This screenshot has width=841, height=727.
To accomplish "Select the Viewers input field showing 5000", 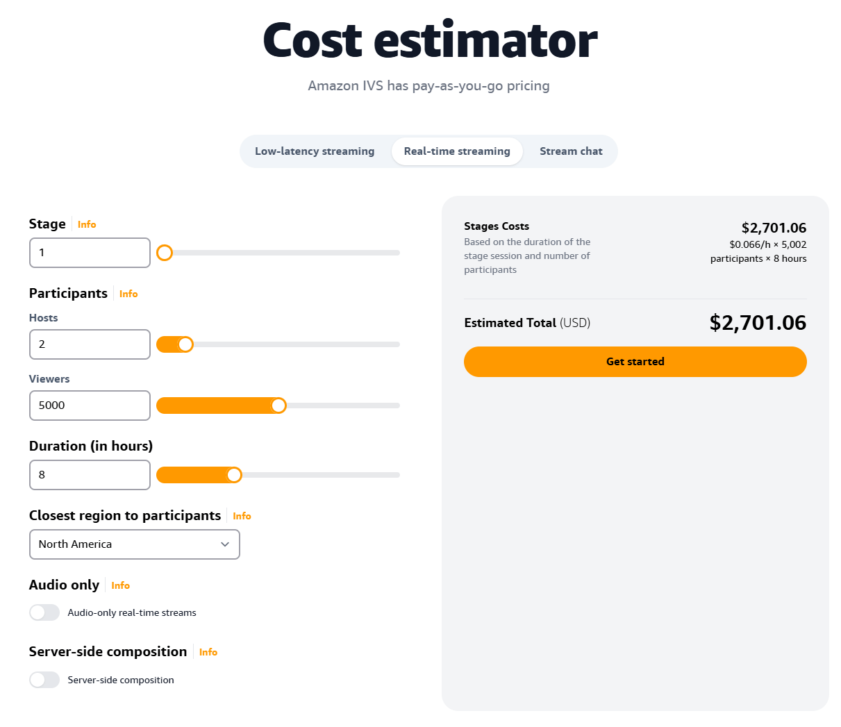I will point(90,406).
